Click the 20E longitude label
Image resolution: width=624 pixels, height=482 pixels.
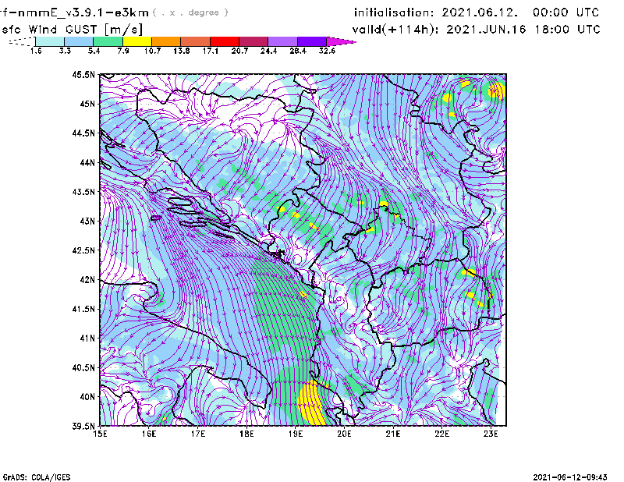(344, 434)
